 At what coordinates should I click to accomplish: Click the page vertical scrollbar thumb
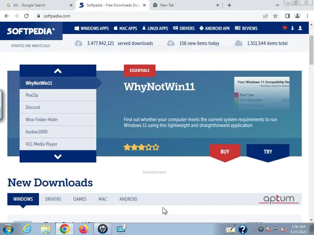[x=311, y=50]
